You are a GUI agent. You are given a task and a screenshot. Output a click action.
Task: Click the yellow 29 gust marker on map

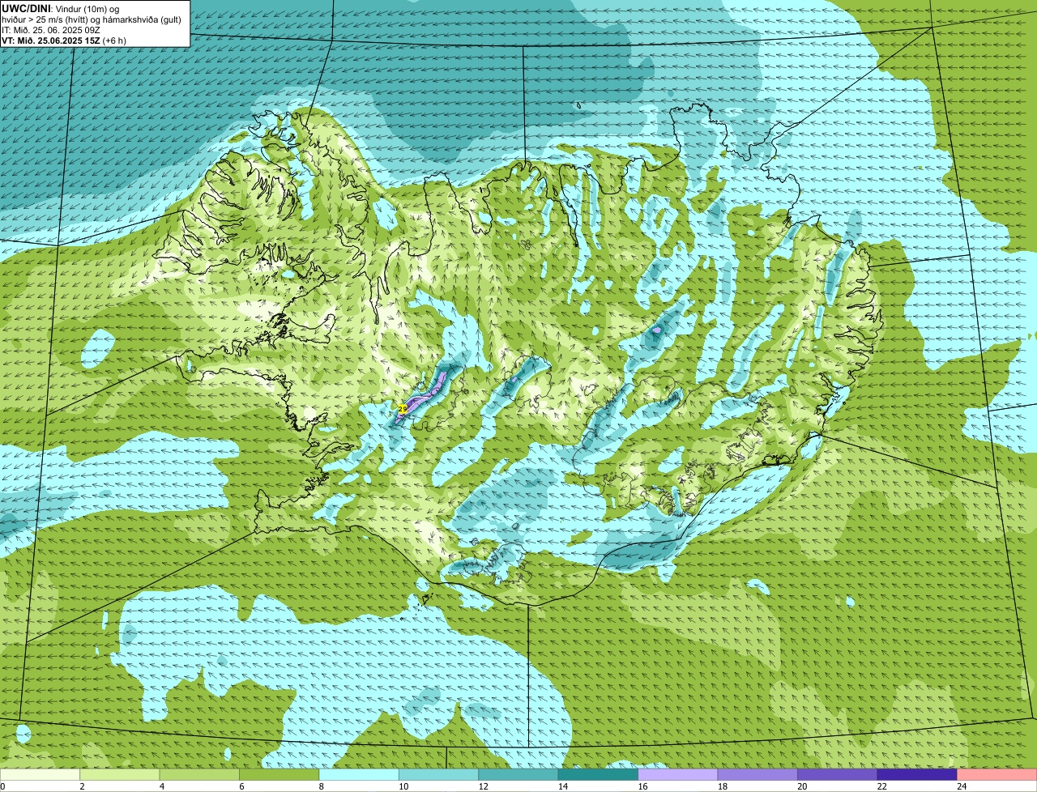click(403, 409)
